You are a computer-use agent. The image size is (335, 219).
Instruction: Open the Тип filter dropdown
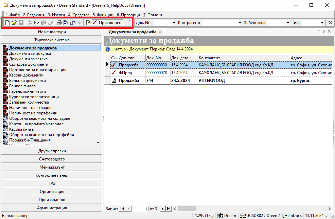click(322, 23)
